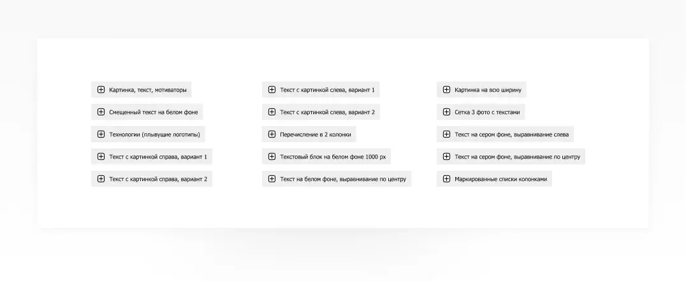Click plus icon beside "Текст с картинкой слева, вариант 1"

click(x=272, y=90)
